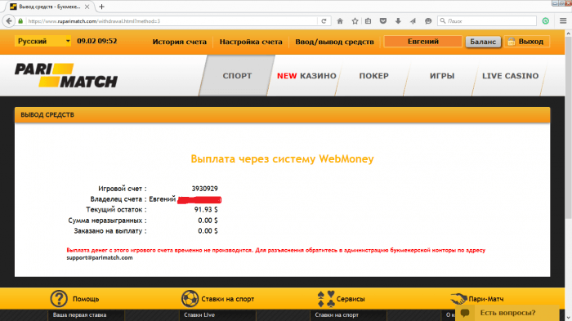Click the browser back arrow button
The height and width of the screenshot is (321, 572).
click(9, 21)
